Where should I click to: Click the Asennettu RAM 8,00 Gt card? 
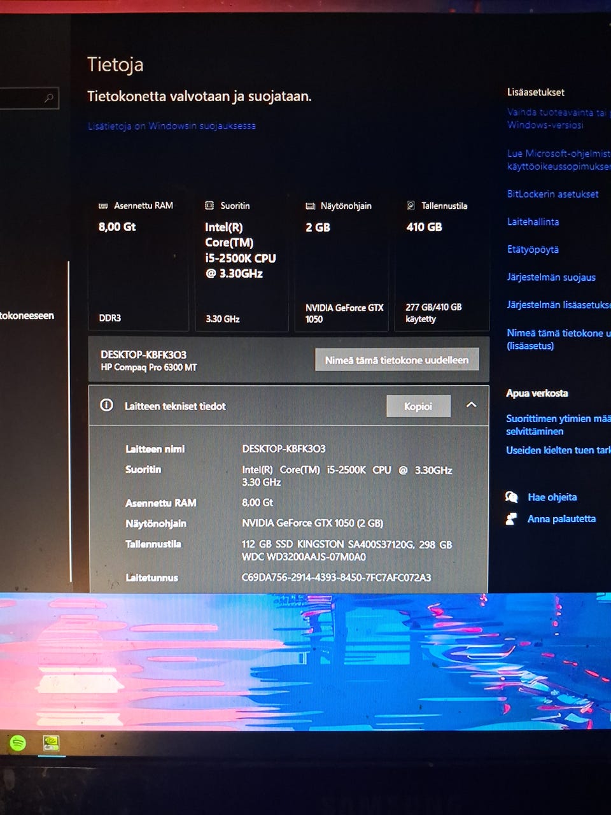tap(138, 262)
